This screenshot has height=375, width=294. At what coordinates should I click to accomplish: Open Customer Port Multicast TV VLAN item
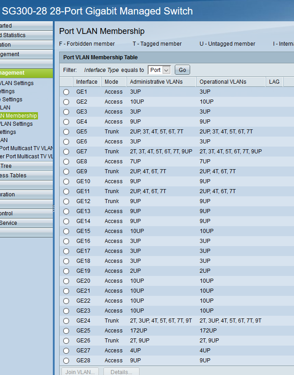(26, 157)
